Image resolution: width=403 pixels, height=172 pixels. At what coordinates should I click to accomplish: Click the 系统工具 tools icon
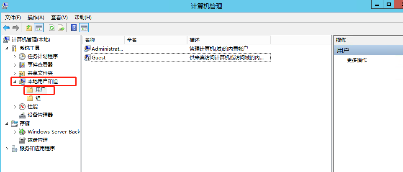(x=14, y=48)
